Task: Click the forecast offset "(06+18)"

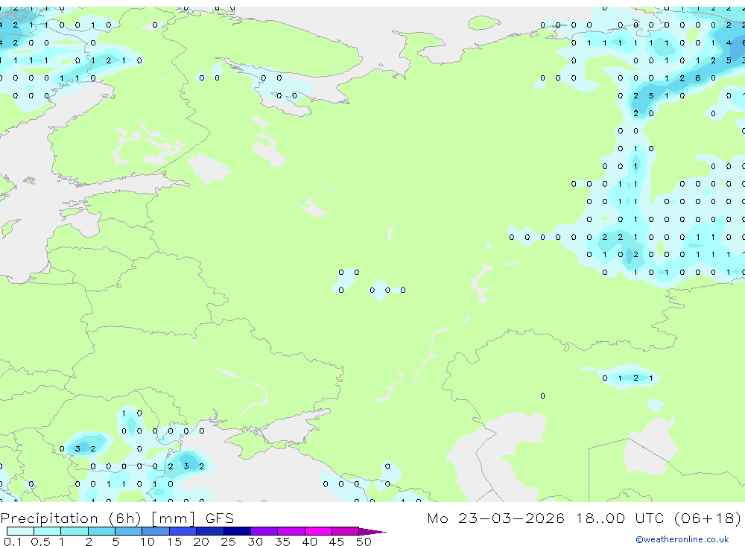Action: [x=708, y=518]
